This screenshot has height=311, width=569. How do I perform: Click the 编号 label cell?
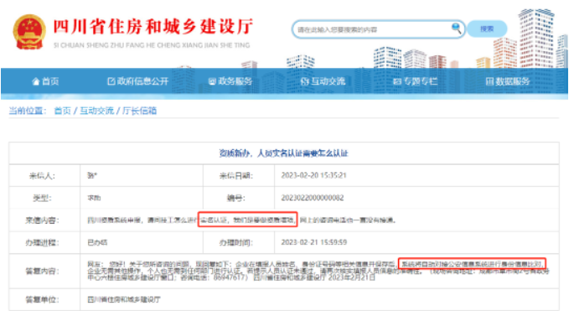pos(239,198)
